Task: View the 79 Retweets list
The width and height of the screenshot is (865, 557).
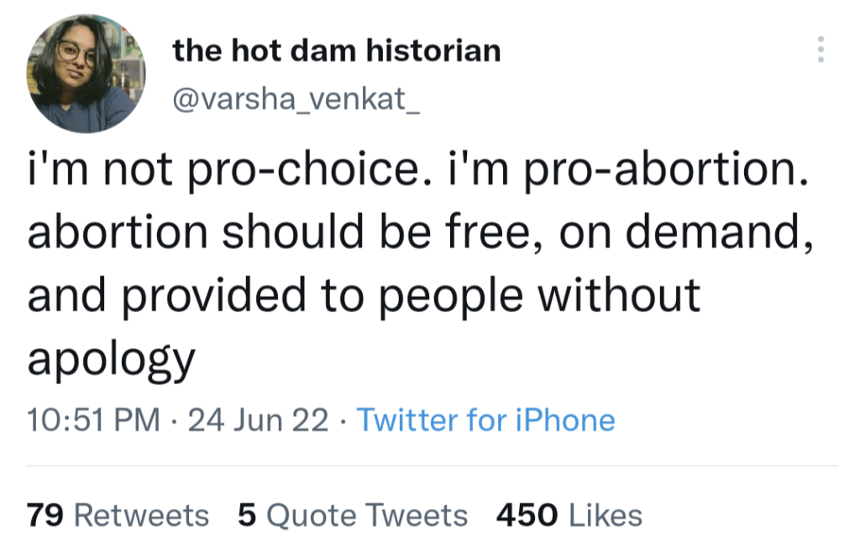Action: 118,514
